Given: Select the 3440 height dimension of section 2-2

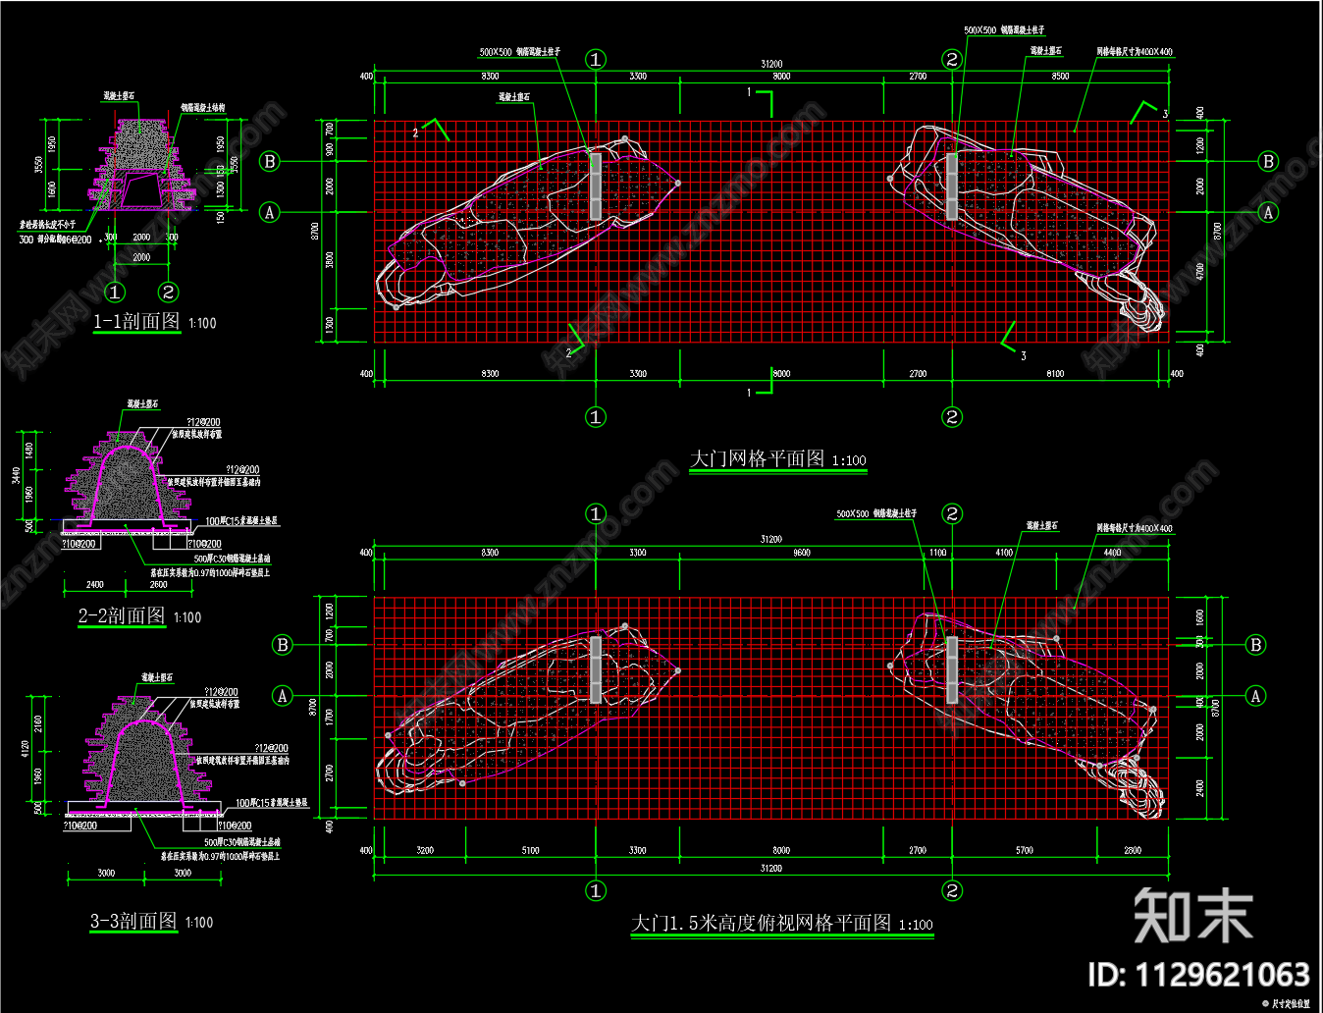Looking at the screenshot, I should tap(16, 476).
